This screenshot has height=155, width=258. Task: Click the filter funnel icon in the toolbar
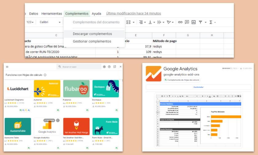point(200,22)
